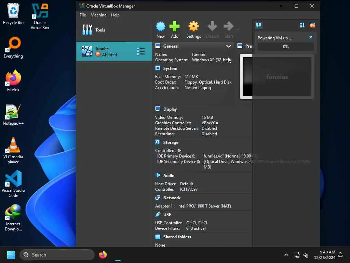Viewport: 350px width, 263px height.
Task: Select the Notepad++ desktop shortcut
Action: [13, 114]
